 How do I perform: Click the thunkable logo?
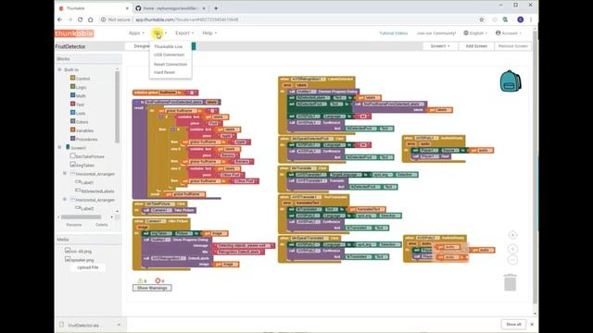click(x=74, y=33)
